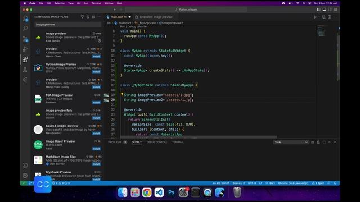The image size is (360, 202).
Task: Go back with navigation arrow
Action: click(x=115, y=10)
